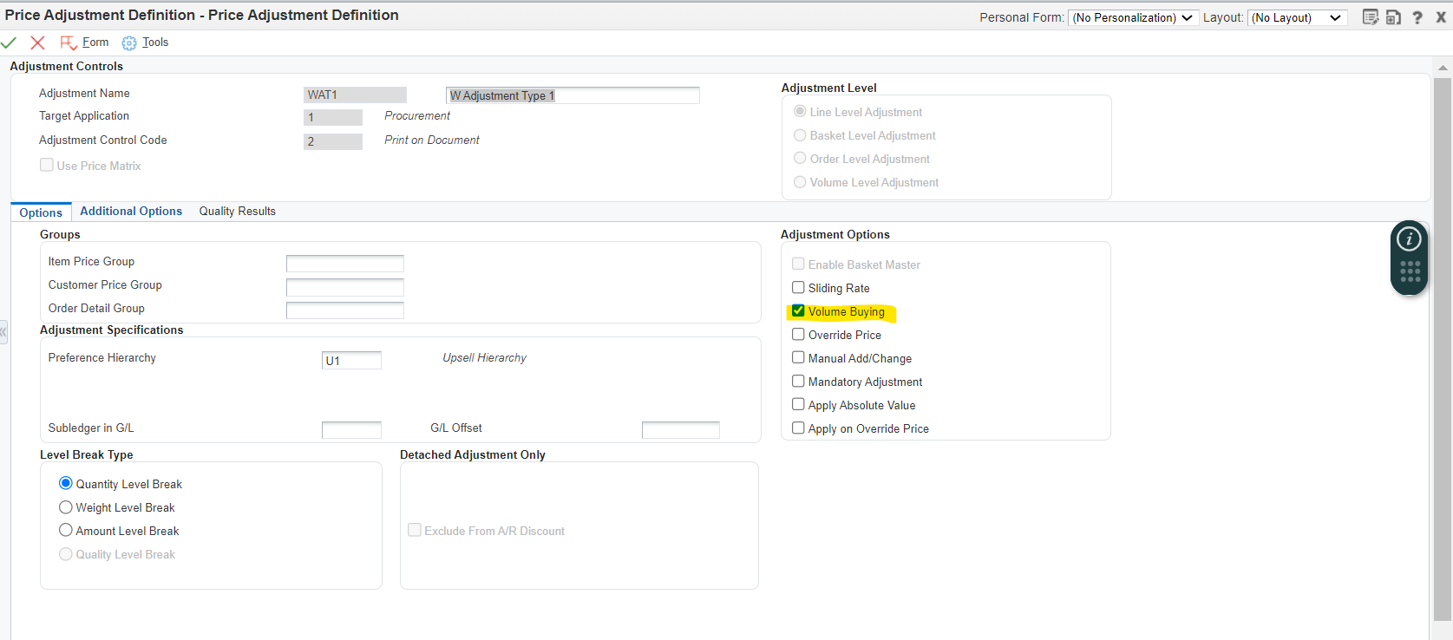Click the save layout icon in header

pos(1393,17)
